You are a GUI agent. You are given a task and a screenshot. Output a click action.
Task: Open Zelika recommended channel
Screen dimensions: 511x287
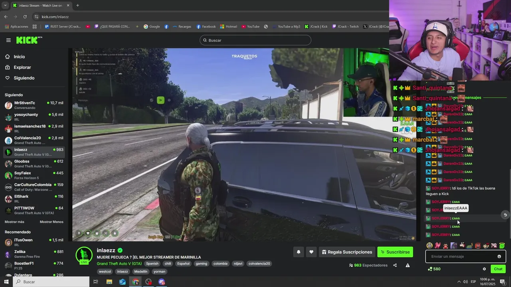click(34, 254)
